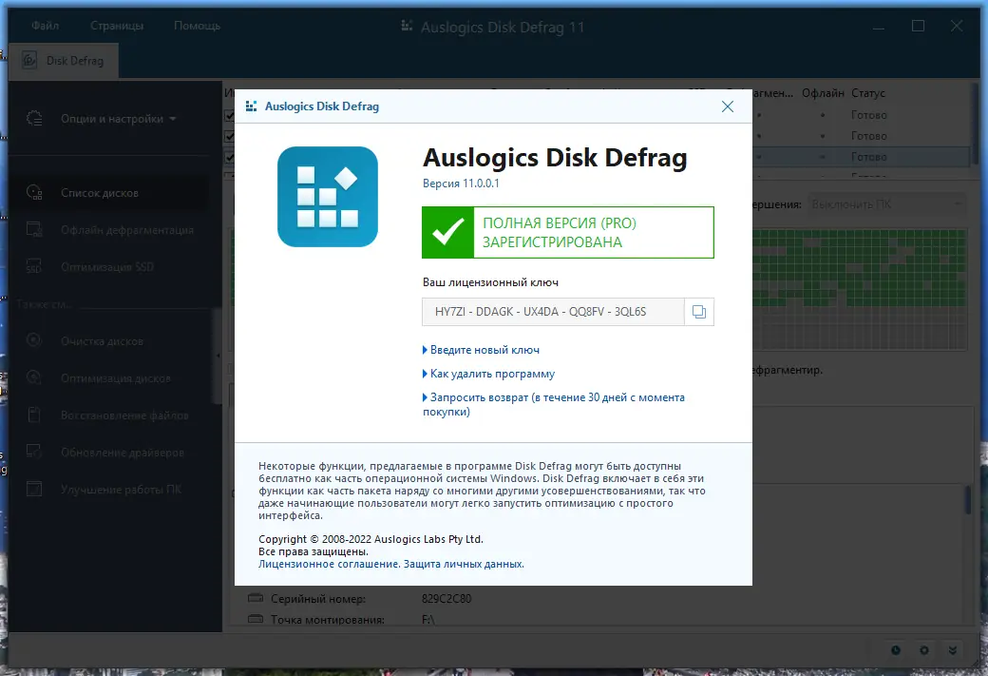Uncheck the first disk checkbox
This screenshot has width=988, height=676.
230,115
